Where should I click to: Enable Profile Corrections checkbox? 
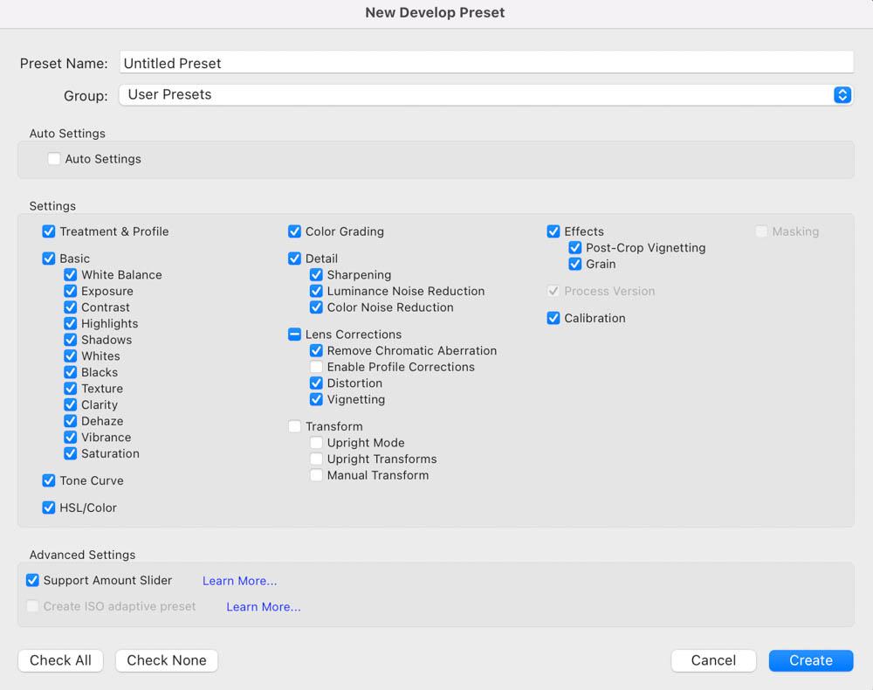[x=317, y=367]
